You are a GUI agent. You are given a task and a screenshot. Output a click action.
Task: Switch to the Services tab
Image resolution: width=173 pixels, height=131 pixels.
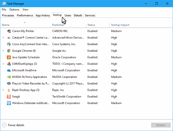tap(90, 16)
